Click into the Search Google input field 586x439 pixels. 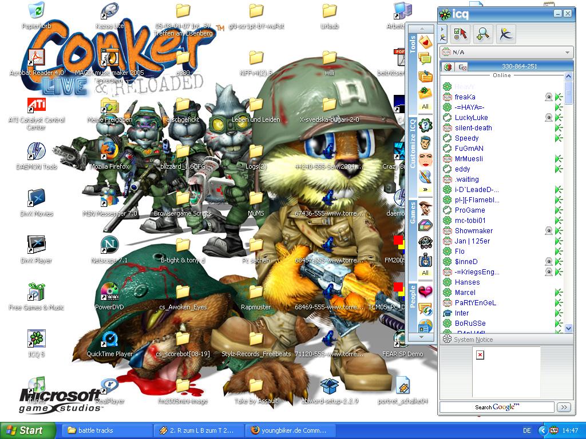pos(497,407)
